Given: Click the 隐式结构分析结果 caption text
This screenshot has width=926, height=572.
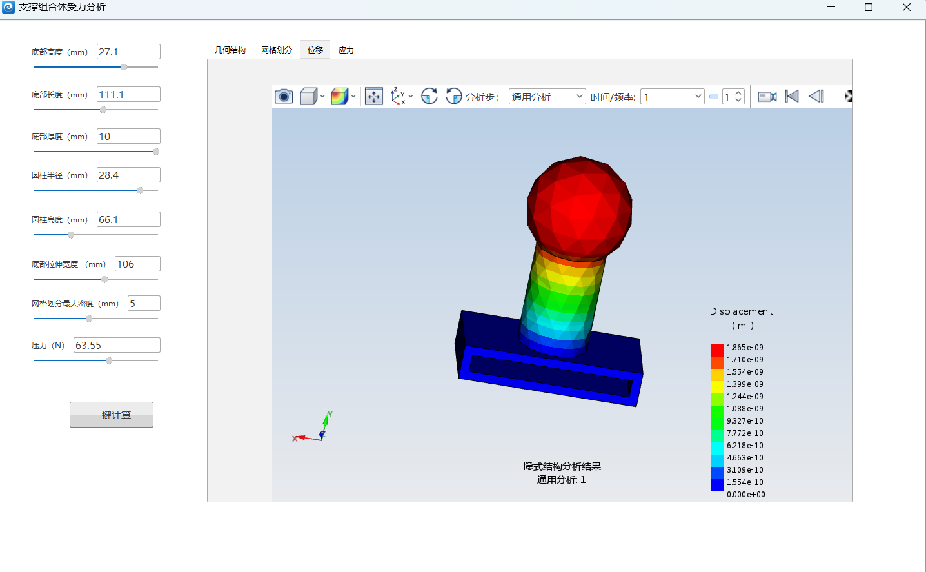Looking at the screenshot, I should point(562,466).
